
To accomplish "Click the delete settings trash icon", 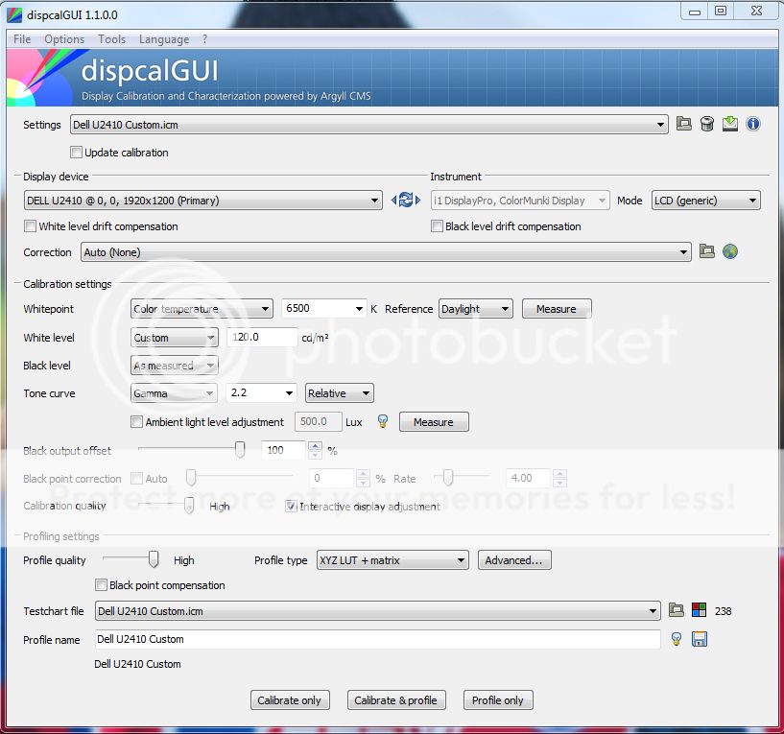I will pos(707,124).
